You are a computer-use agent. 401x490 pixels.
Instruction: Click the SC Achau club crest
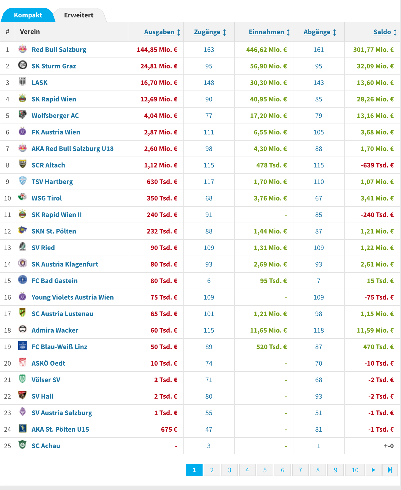[23, 445]
